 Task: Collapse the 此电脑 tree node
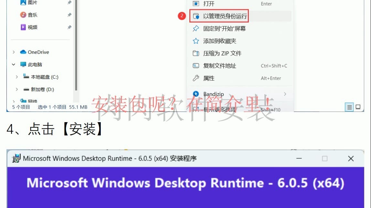(13, 64)
